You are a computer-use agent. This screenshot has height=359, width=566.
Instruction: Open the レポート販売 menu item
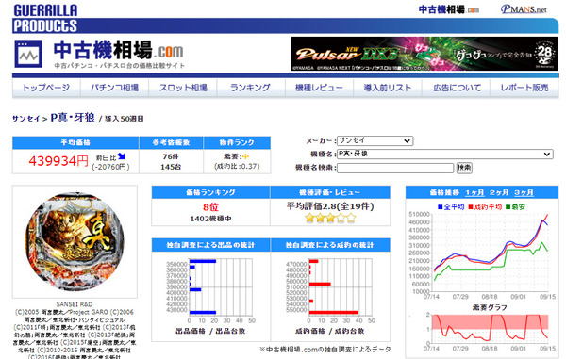[x=524, y=88]
